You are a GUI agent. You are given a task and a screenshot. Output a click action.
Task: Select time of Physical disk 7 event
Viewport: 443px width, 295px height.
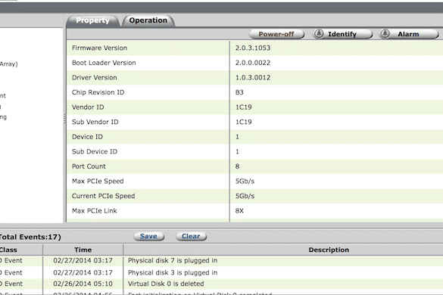tap(83, 260)
